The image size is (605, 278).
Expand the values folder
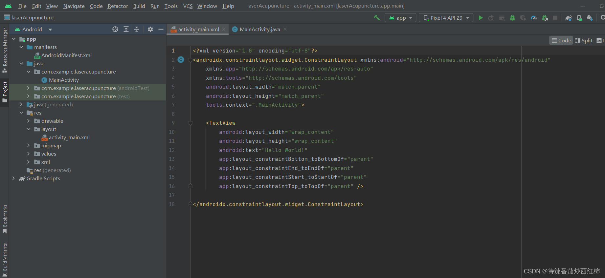(28, 154)
